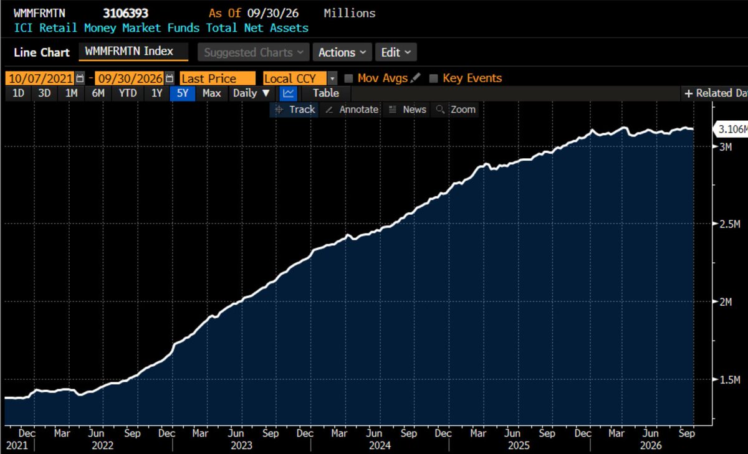The image size is (748, 454).
Task: Select the 5Y time range
Action: tap(183, 93)
